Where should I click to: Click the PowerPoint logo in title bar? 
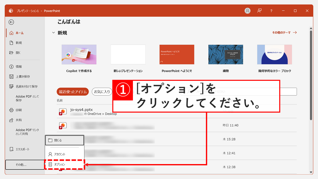coord(11,11)
